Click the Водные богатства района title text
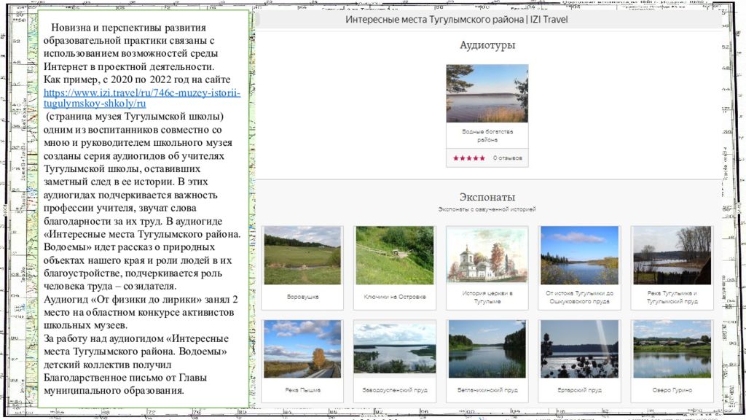 (x=487, y=136)
